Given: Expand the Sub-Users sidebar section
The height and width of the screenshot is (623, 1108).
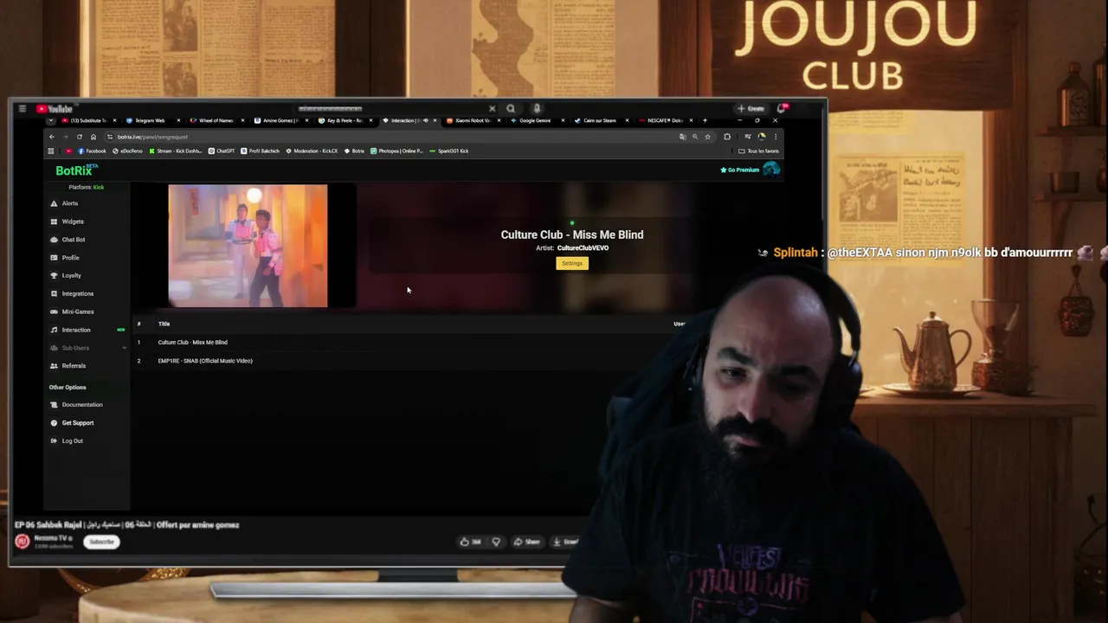Looking at the screenshot, I should coord(87,348).
